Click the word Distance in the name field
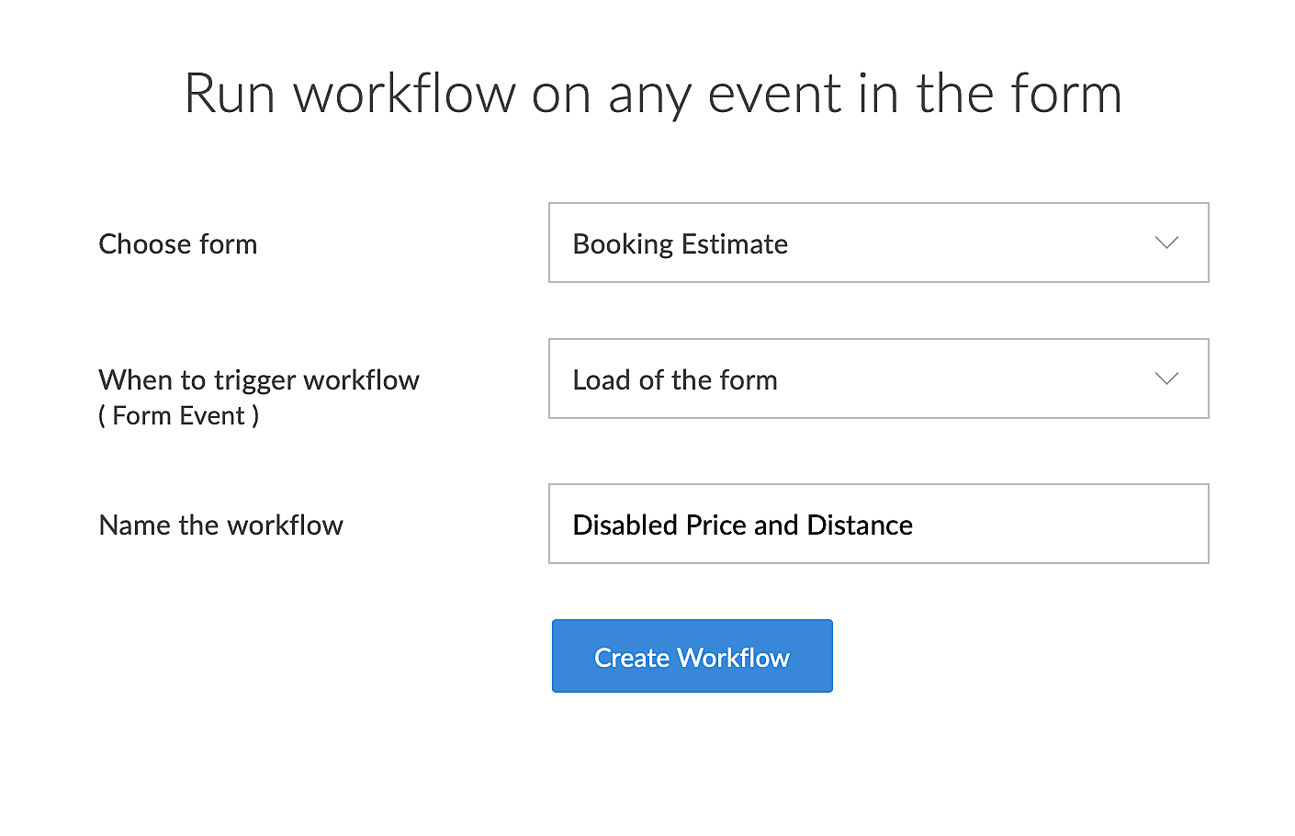This screenshot has width=1295, height=836. (x=860, y=525)
